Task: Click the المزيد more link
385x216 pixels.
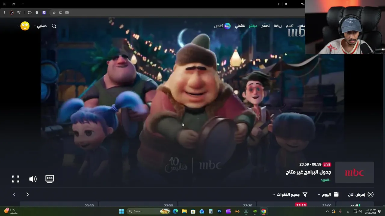Action: tap(326, 180)
